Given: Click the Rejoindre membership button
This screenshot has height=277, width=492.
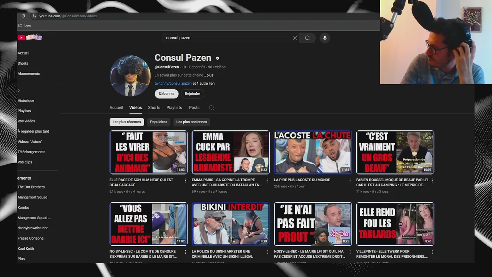Looking at the screenshot, I should point(192,94).
